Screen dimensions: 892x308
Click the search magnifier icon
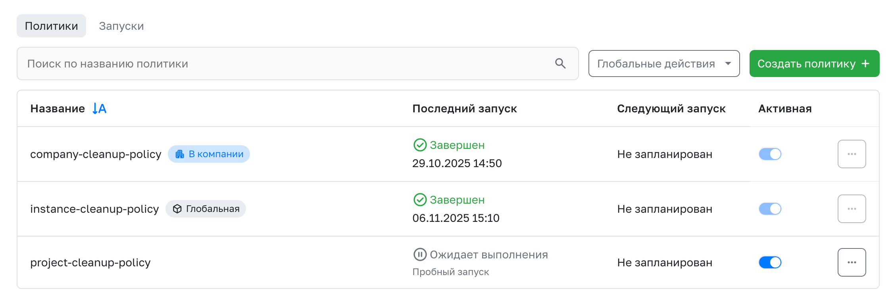561,64
